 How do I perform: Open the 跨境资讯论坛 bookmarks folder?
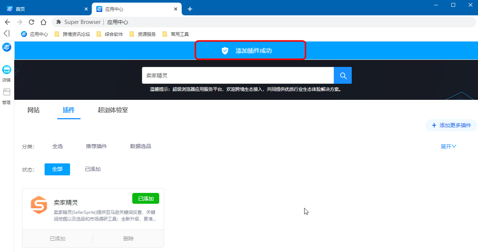(77, 34)
